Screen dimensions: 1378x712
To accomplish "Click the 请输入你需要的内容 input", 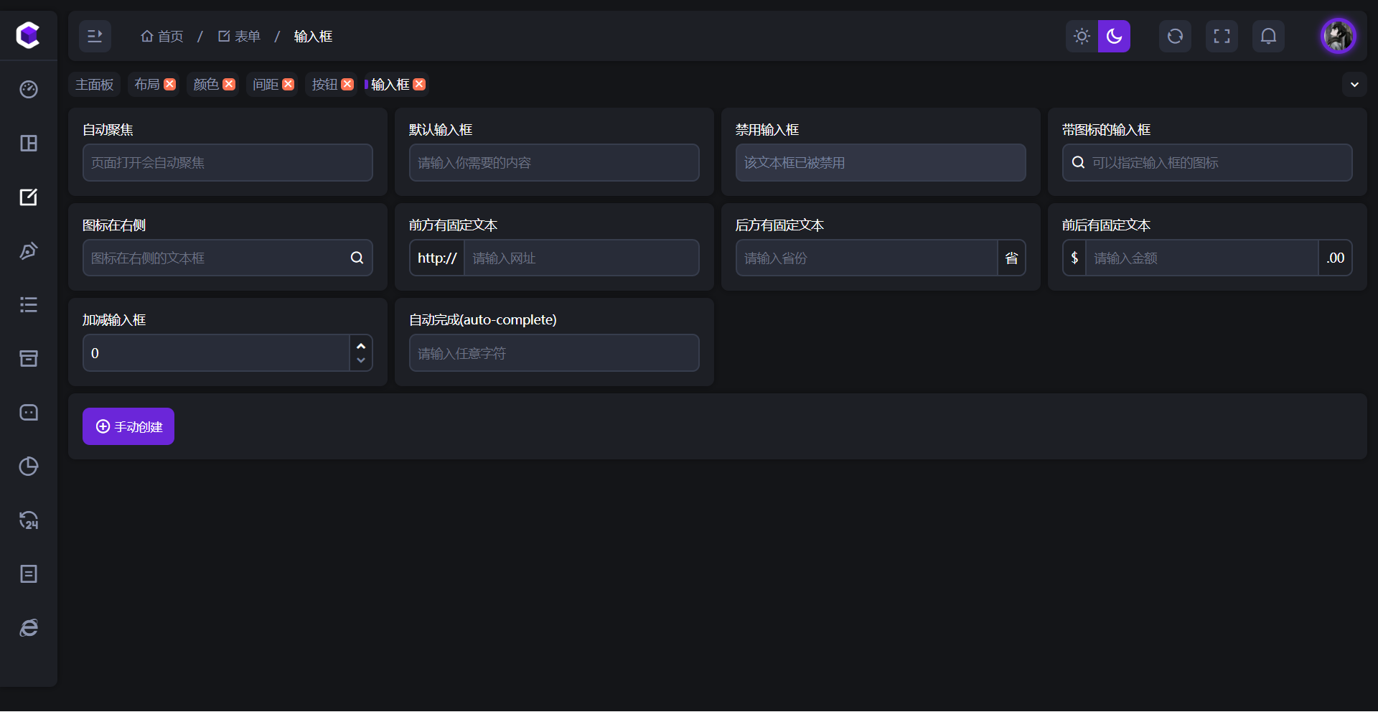I will (554, 163).
